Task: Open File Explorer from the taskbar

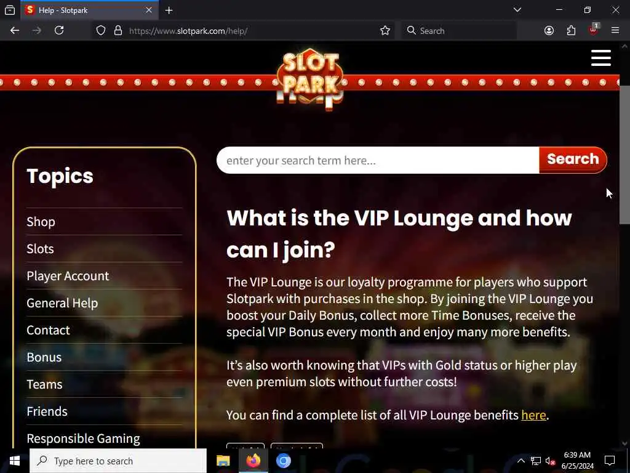Action: (223, 461)
